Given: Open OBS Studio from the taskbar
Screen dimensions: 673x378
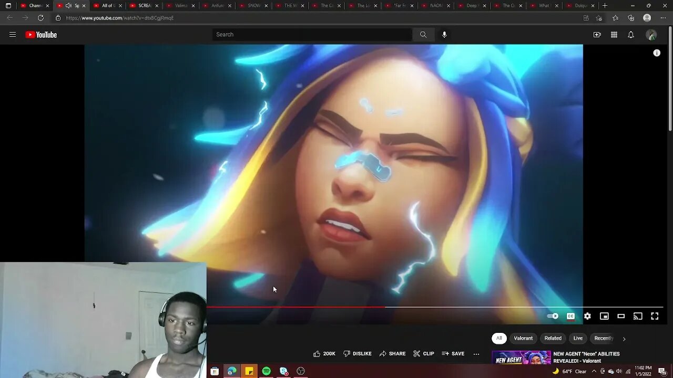Looking at the screenshot, I should [301, 371].
